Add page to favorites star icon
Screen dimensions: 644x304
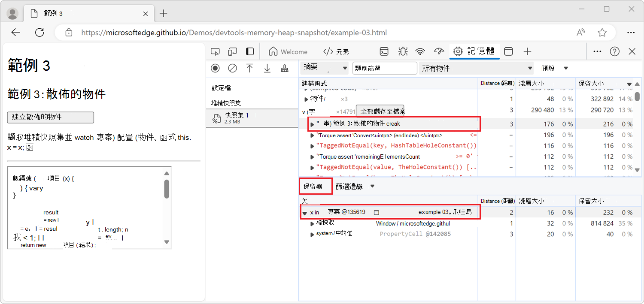pos(602,33)
